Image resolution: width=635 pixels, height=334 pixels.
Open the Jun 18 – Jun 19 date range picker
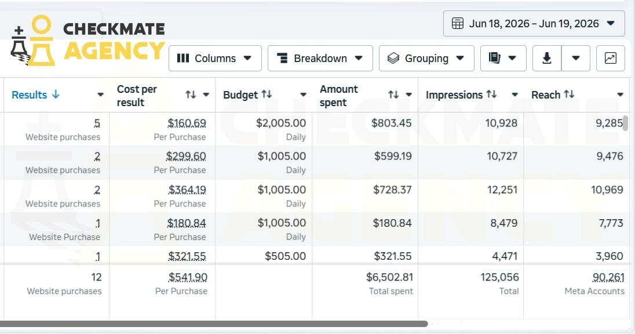(534, 24)
